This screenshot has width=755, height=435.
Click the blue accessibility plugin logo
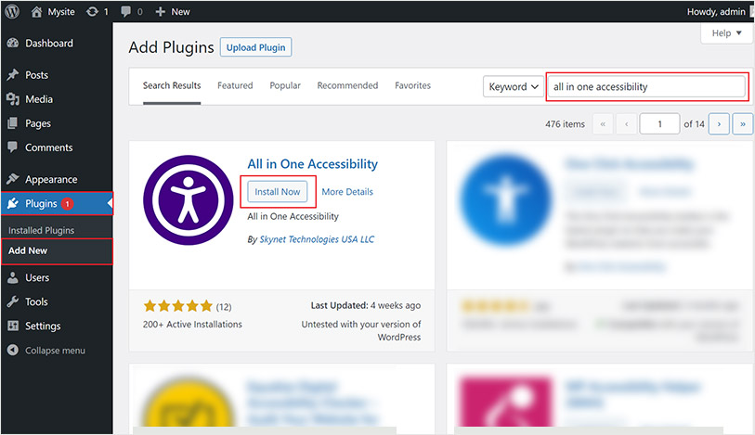tap(505, 200)
